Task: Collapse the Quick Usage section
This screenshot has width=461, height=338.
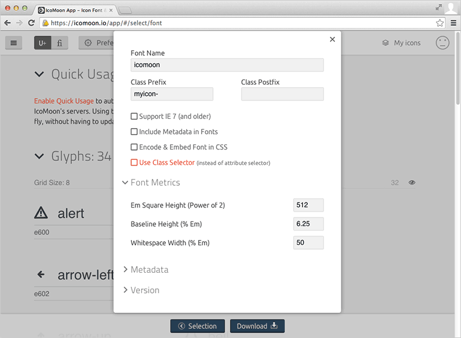Action: (x=39, y=74)
